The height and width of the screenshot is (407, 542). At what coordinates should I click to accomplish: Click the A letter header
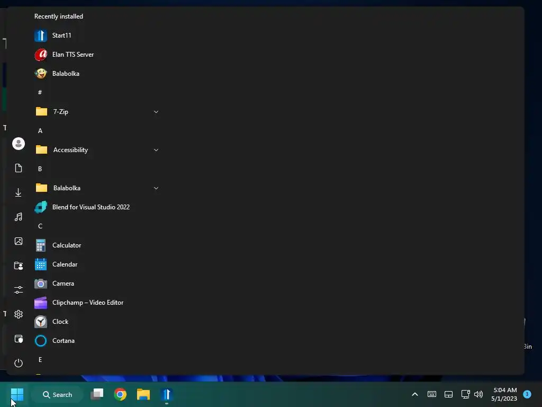coord(40,131)
